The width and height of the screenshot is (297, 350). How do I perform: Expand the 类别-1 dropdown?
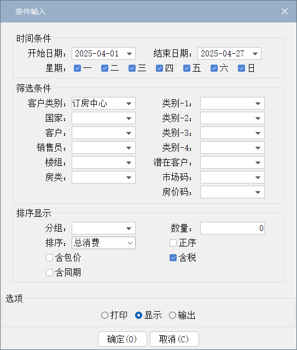click(232, 104)
